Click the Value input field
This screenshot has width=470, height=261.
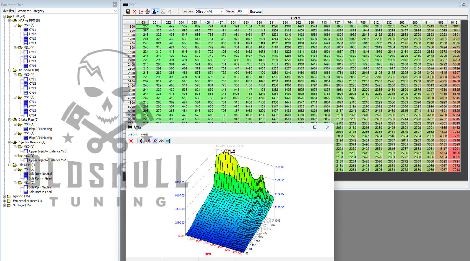(x=242, y=11)
